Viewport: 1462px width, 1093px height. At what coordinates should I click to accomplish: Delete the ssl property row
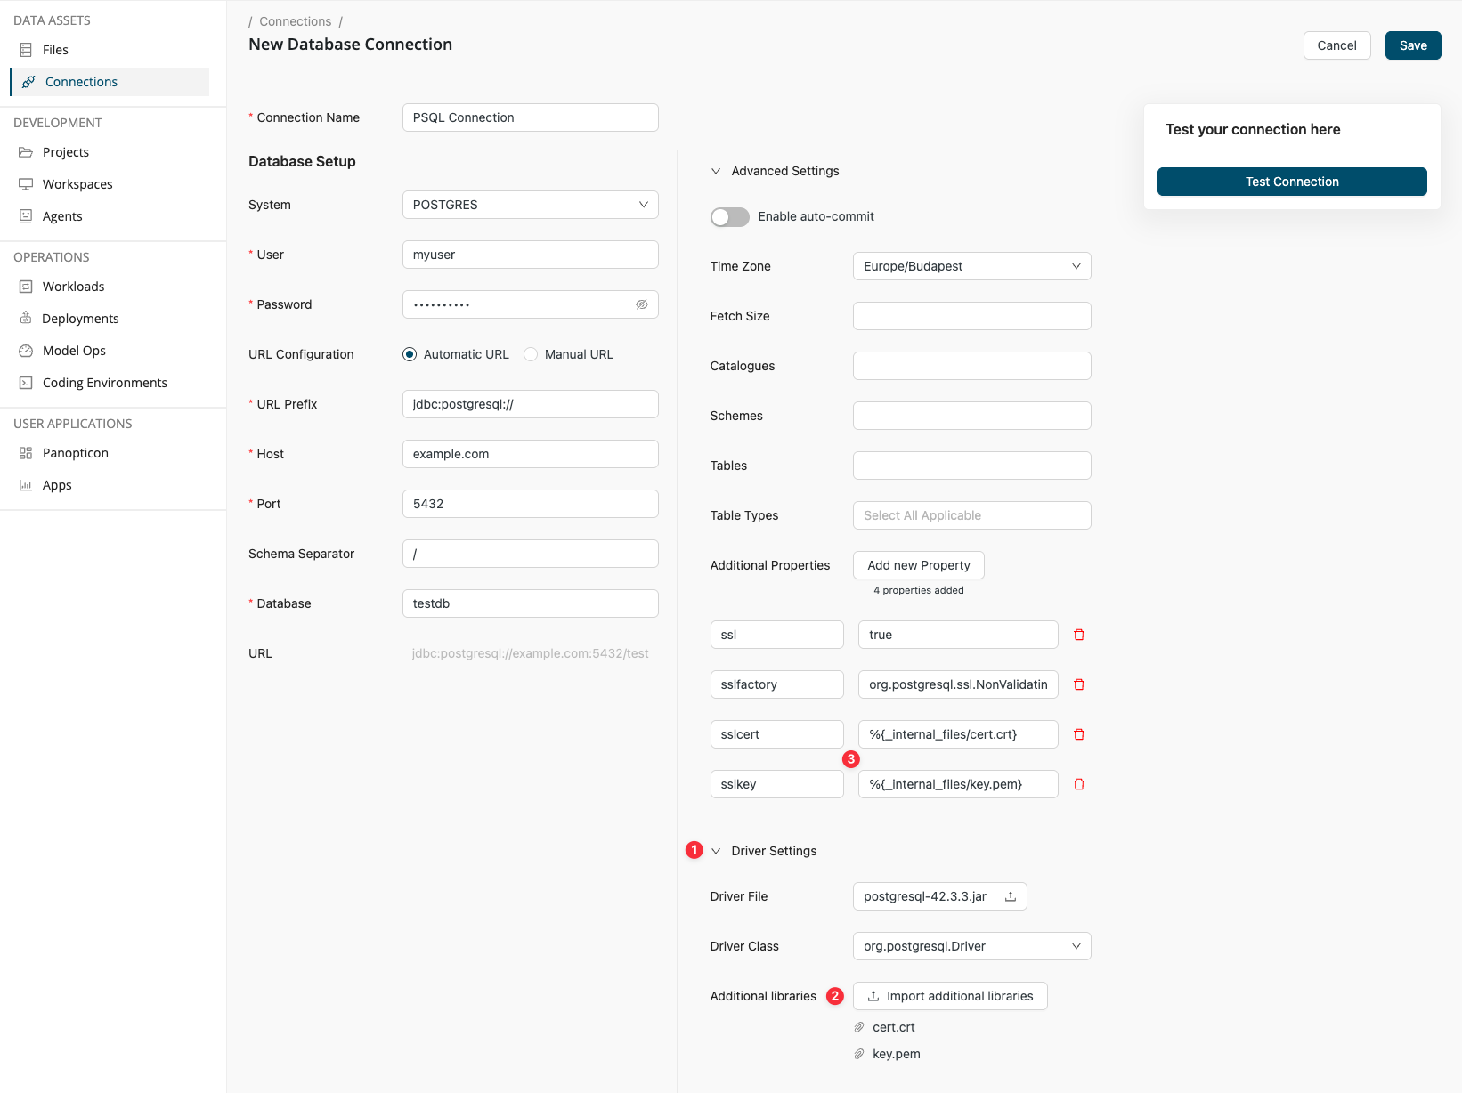pos(1078,635)
